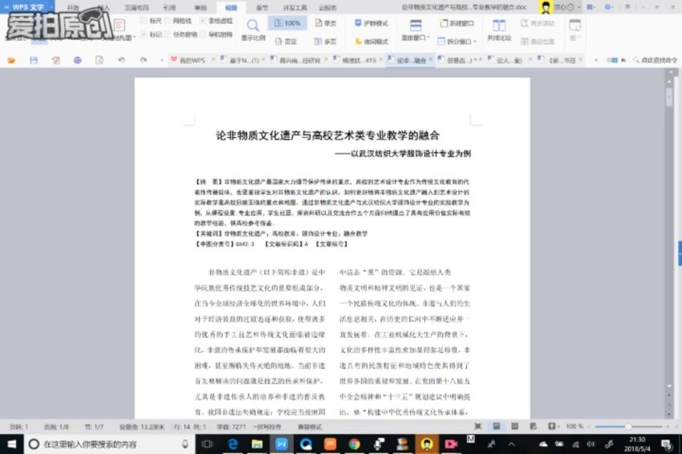Image resolution: width=682 pixels, height=454 pixels.
Task: Enable 夜间模式 night mode
Action: [371, 42]
